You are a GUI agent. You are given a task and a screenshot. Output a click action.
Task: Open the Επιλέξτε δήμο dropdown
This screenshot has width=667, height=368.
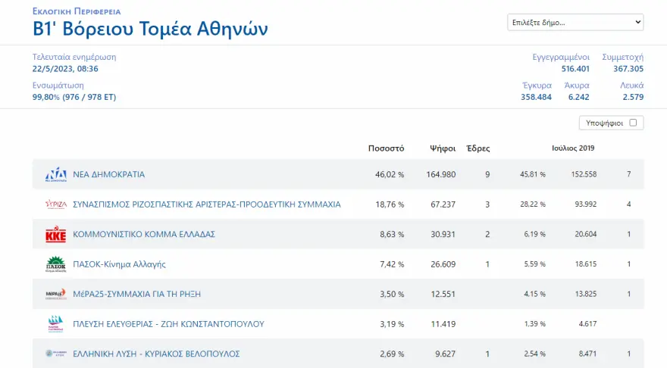coord(575,23)
